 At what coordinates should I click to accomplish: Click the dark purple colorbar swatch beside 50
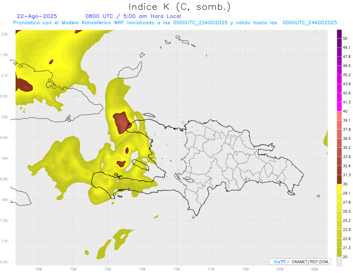(x=339, y=34)
